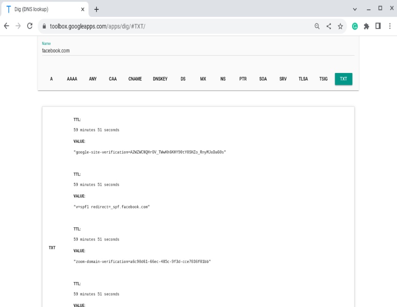The image size is (397, 307).
Task: Expand the tab search chevron
Action: coord(355,9)
